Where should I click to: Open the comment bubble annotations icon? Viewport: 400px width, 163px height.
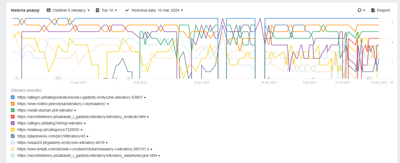[x=359, y=10]
